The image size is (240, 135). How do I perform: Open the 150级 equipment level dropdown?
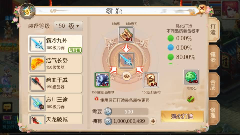(x=68, y=26)
